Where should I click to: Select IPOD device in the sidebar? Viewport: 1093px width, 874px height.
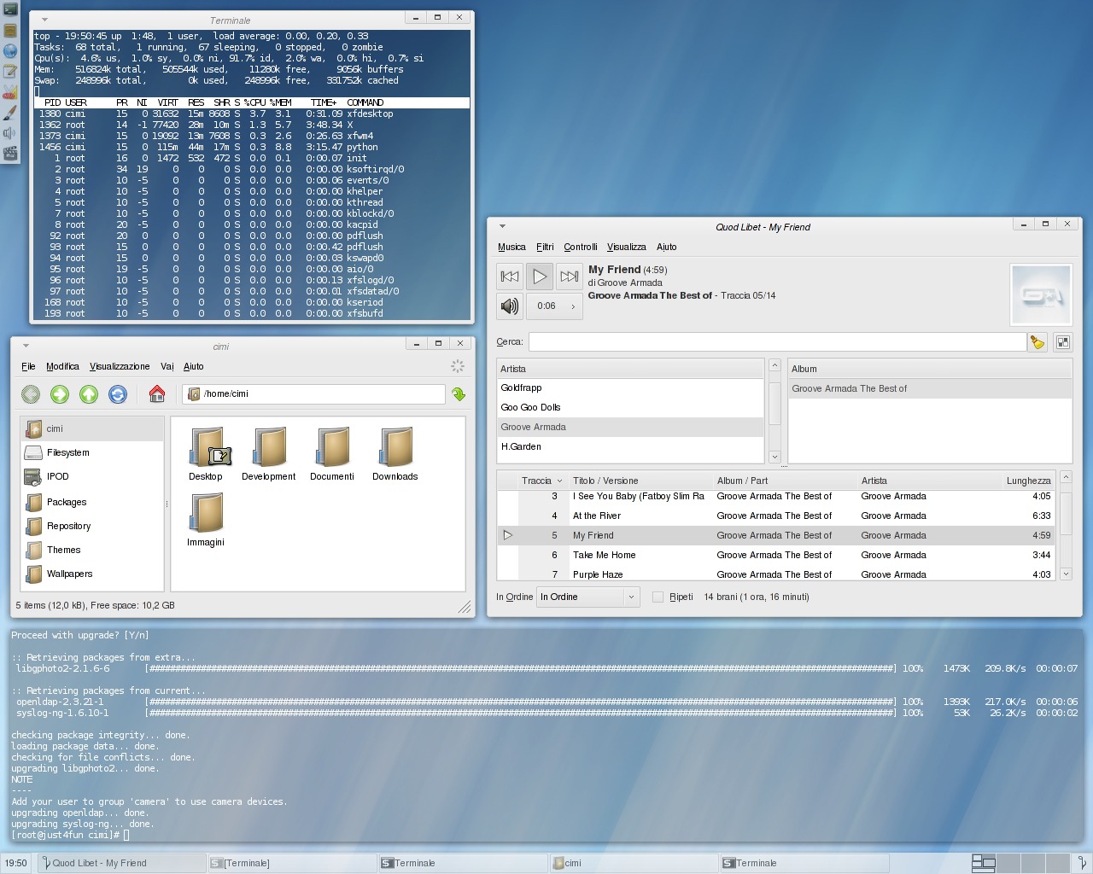[92, 476]
